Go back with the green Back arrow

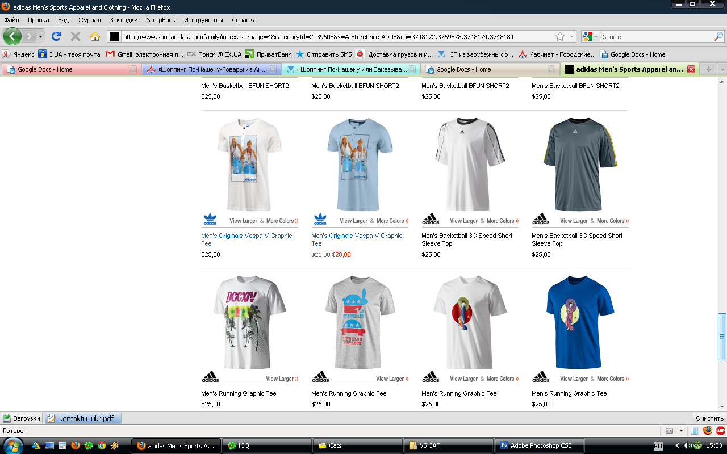click(12, 36)
